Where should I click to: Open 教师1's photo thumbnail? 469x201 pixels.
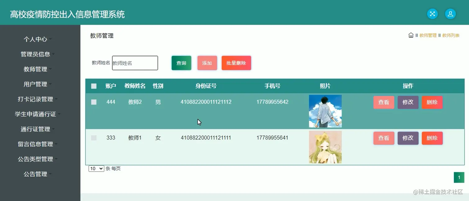click(x=325, y=147)
